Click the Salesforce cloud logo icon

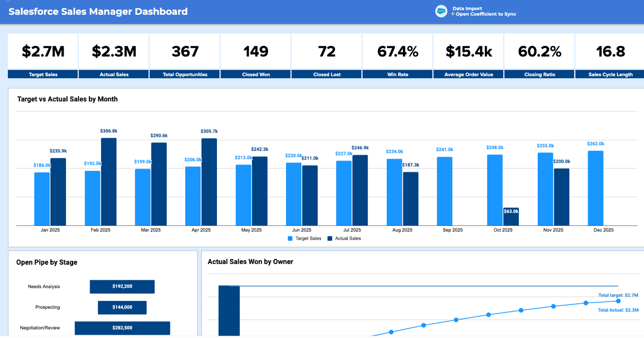(x=441, y=11)
